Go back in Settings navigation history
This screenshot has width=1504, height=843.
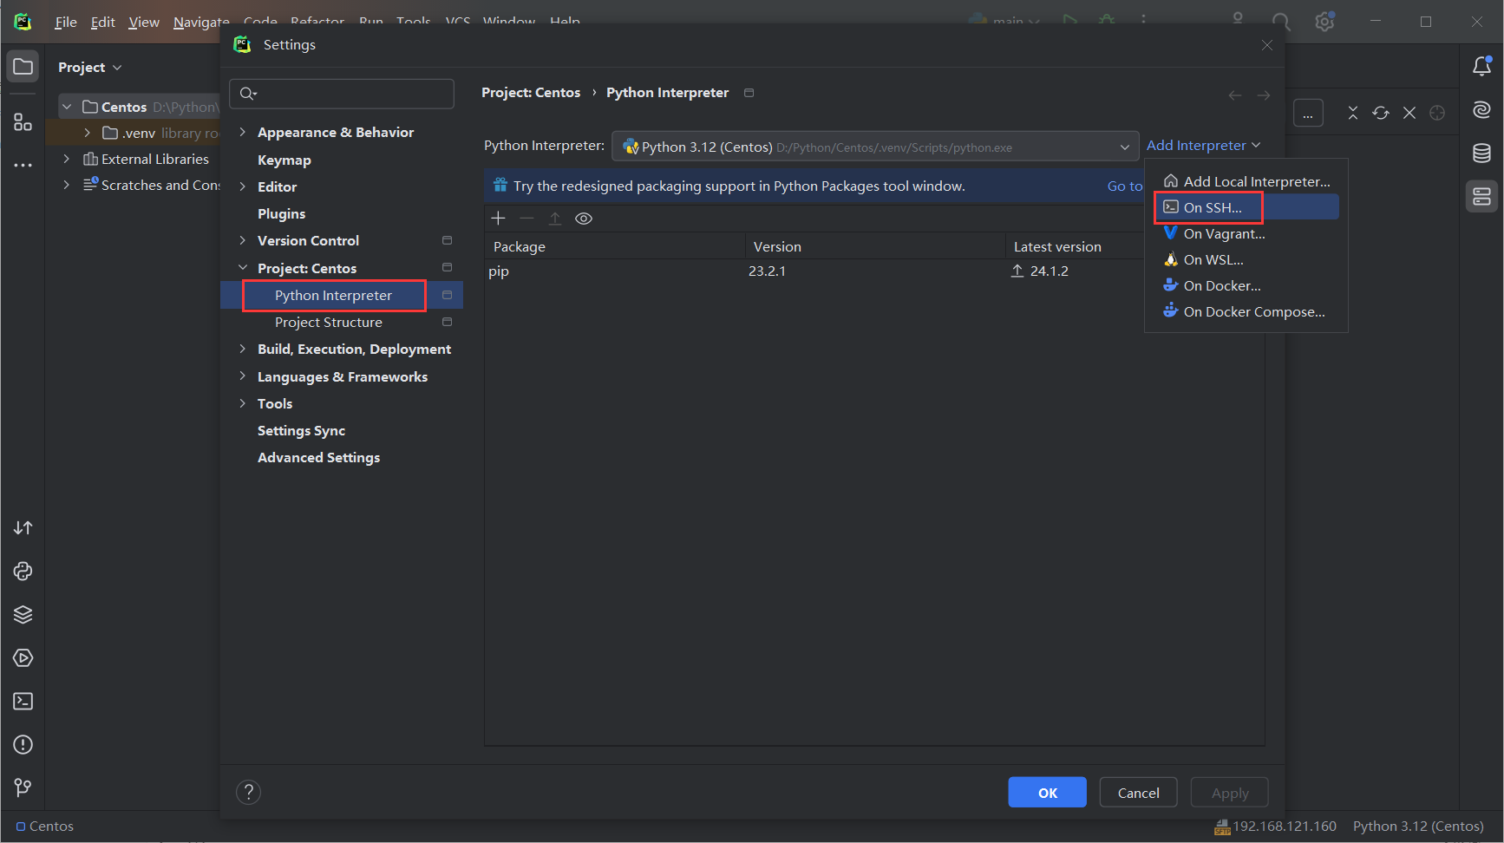coord(1235,95)
